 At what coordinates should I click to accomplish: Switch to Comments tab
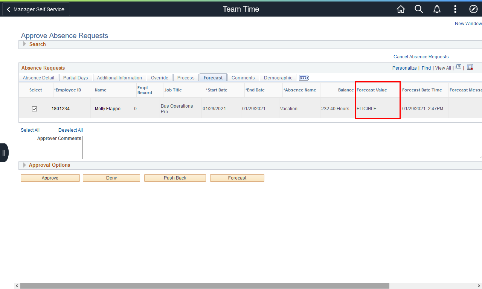point(243,78)
